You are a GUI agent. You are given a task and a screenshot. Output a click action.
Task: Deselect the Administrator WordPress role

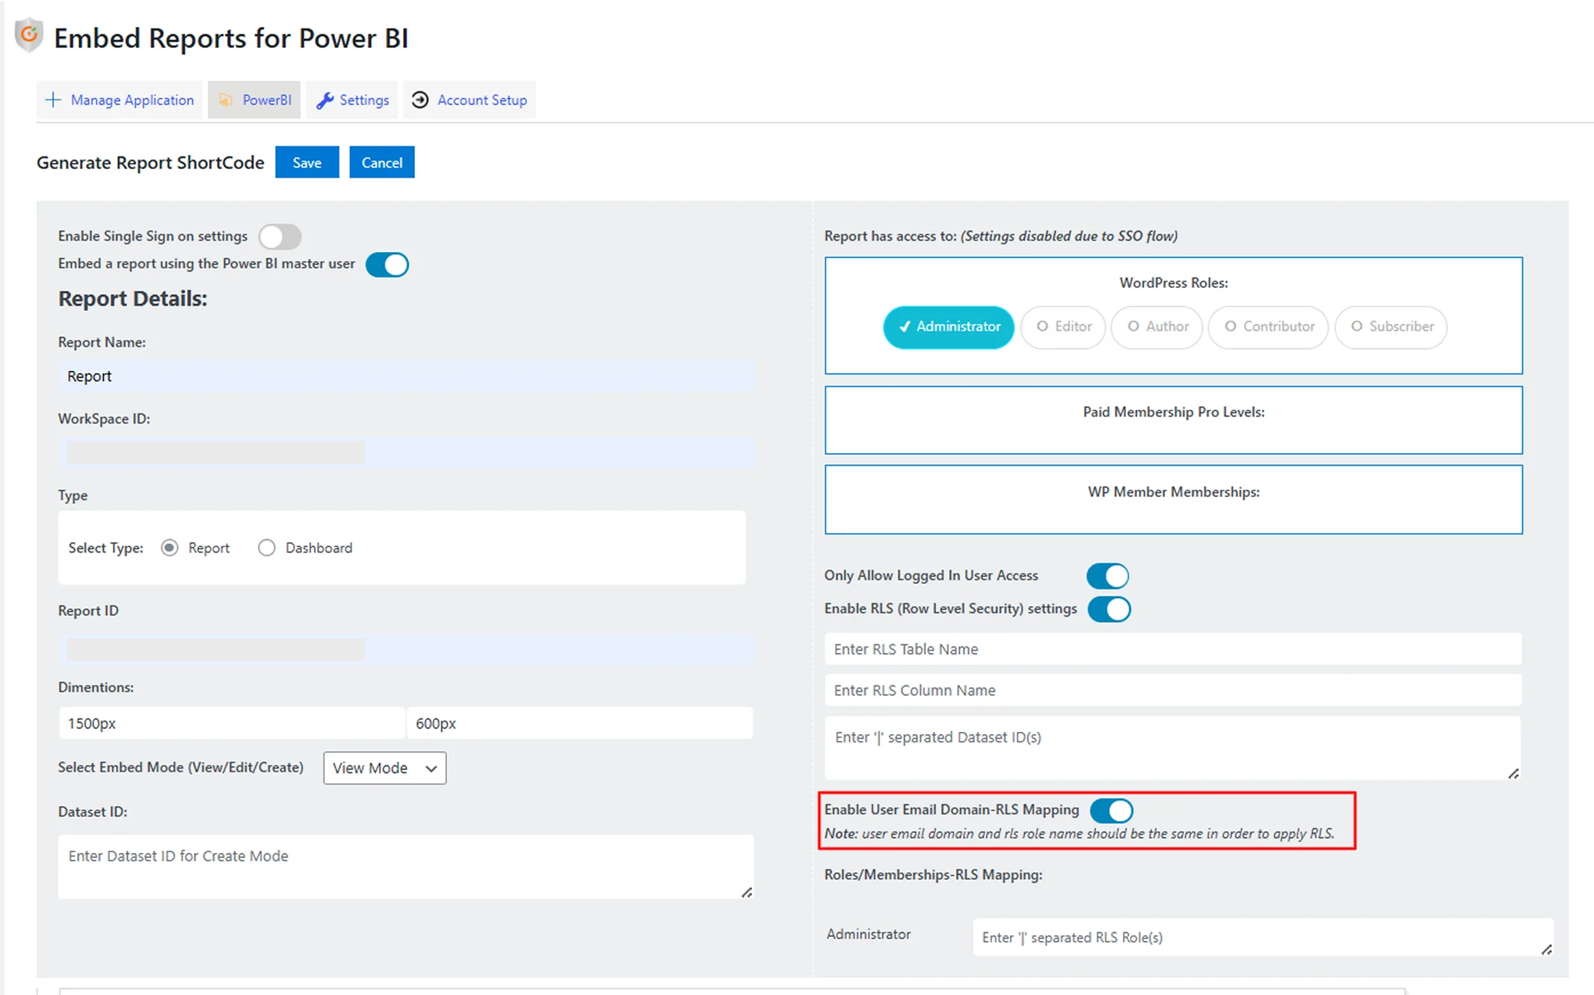click(x=949, y=327)
